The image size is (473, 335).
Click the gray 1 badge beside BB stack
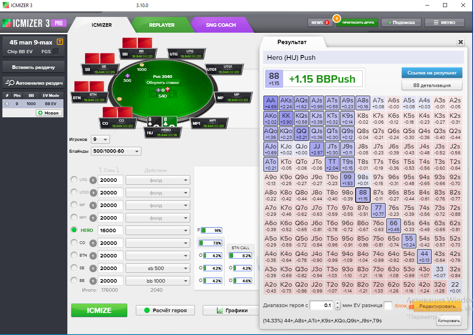click(92, 281)
